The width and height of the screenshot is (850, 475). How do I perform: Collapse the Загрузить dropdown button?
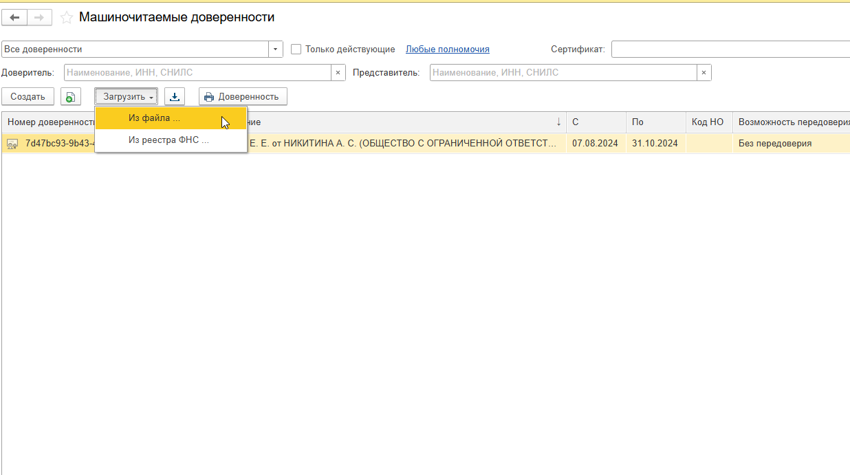[x=127, y=97]
